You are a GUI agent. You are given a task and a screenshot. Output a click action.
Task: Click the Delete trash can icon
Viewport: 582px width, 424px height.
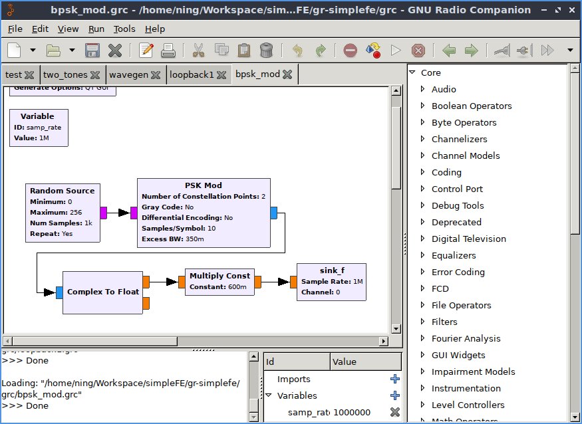coord(266,50)
